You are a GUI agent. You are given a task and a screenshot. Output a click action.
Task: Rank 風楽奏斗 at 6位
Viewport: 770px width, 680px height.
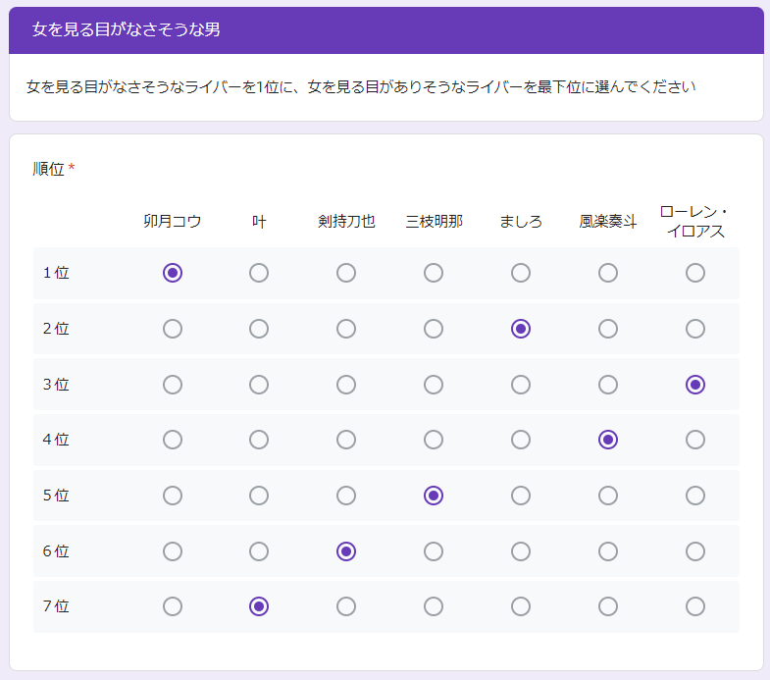tap(608, 551)
